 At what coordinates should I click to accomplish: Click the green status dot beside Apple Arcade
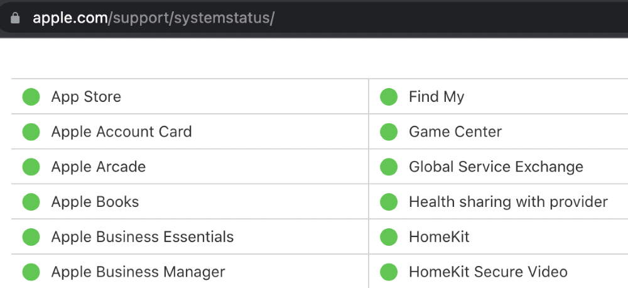pyautogui.click(x=31, y=167)
